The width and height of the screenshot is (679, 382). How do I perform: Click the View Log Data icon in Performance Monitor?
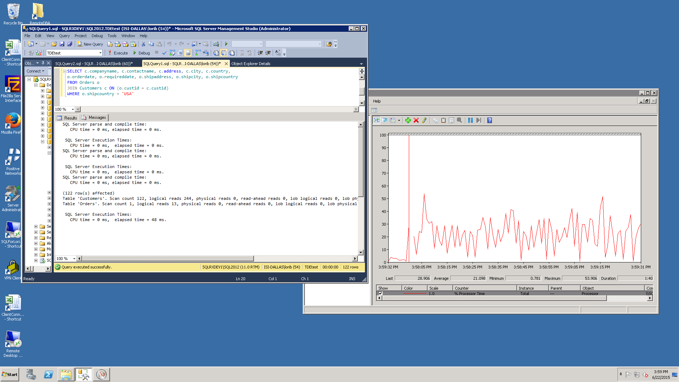pos(384,120)
